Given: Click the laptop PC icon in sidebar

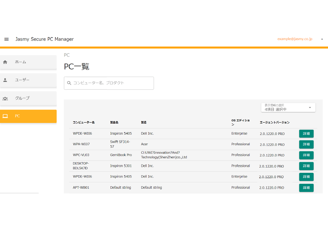Looking at the screenshot, I should [5, 116].
